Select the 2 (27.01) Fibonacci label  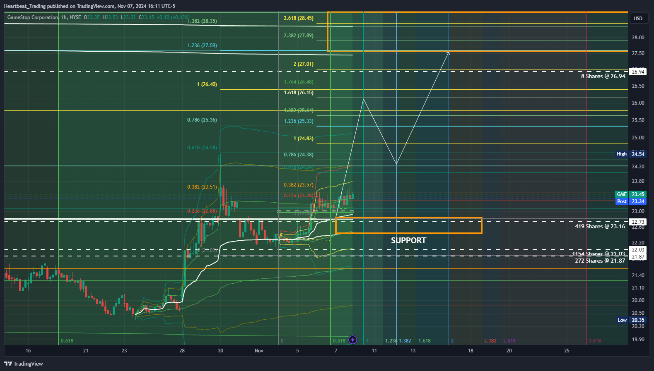304,64
